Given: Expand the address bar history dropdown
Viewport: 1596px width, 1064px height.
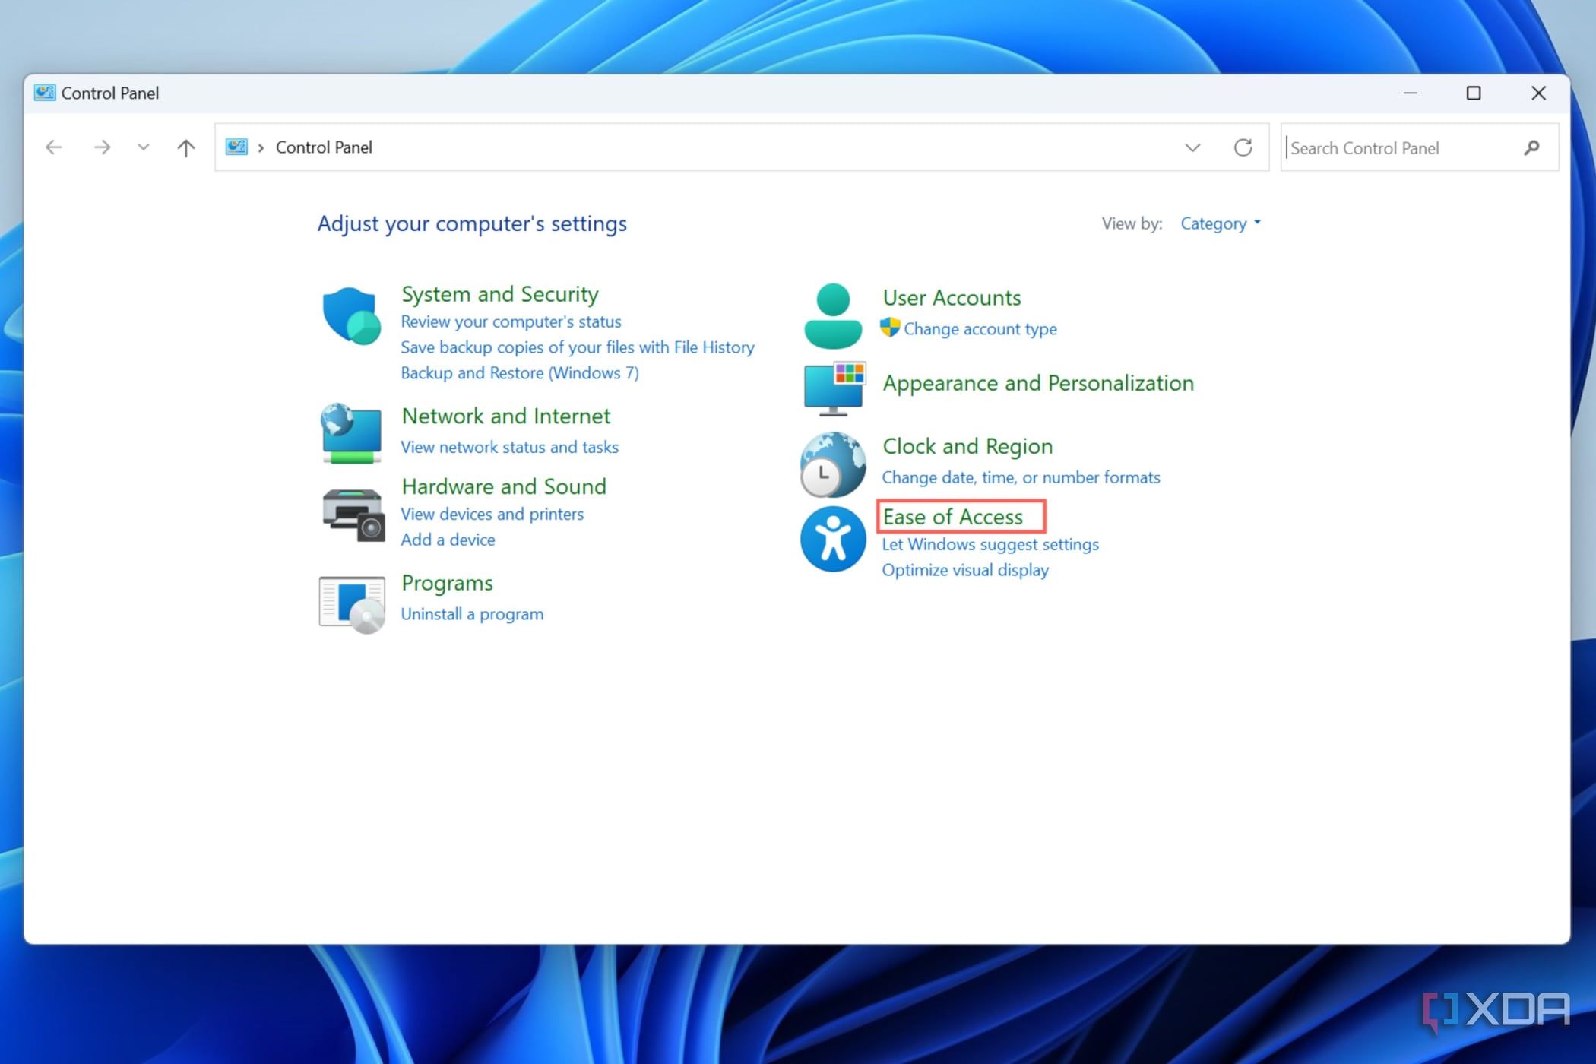Looking at the screenshot, I should [x=1191, y=147].
